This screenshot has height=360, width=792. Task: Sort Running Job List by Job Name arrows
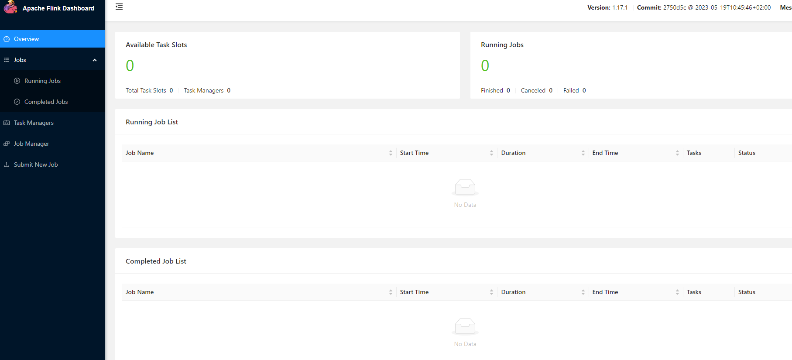click(x=391, y=153)
